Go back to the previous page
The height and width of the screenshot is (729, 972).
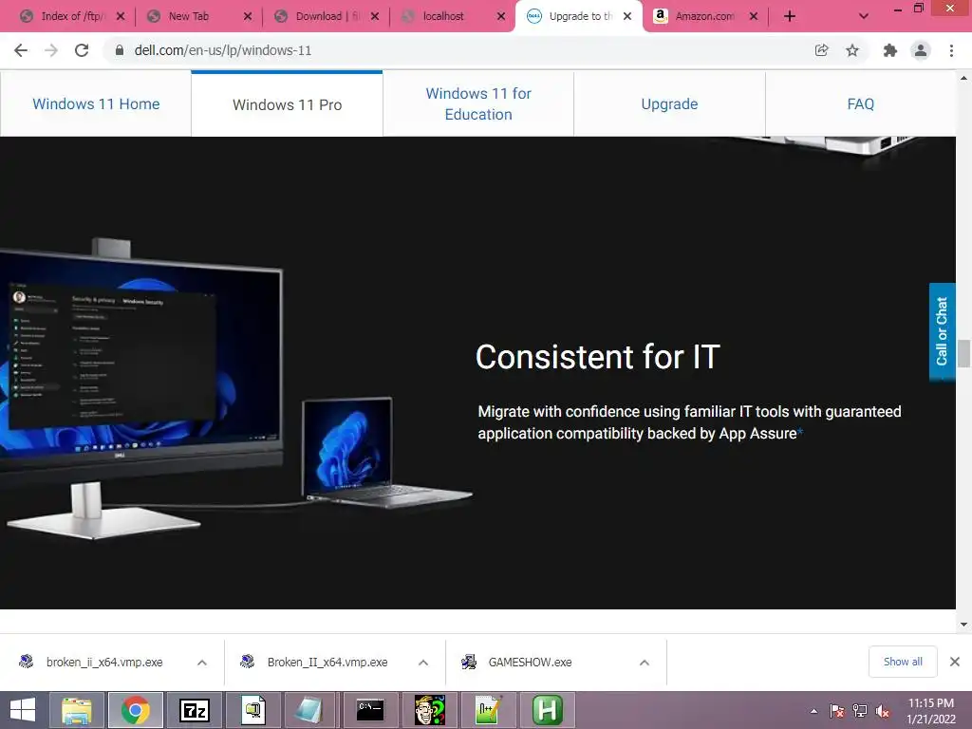tap(21, 50)
